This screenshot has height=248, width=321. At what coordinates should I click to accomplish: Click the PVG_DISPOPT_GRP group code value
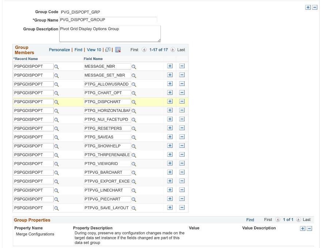[x=80, y=12]
